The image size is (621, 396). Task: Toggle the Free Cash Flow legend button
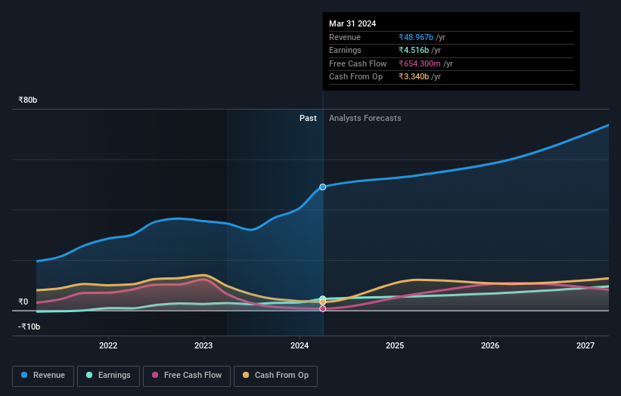point(187,376)
